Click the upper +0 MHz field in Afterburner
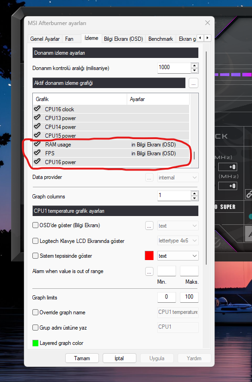 pos(227,167)
